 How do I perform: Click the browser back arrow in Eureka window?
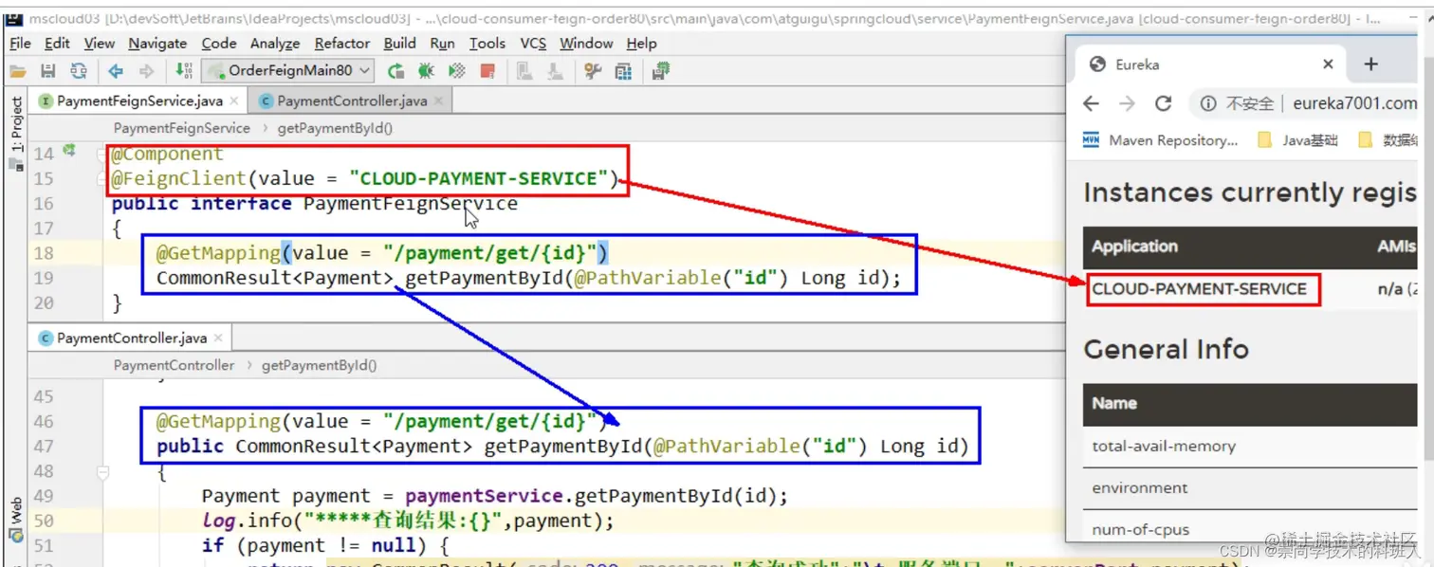1091,103
